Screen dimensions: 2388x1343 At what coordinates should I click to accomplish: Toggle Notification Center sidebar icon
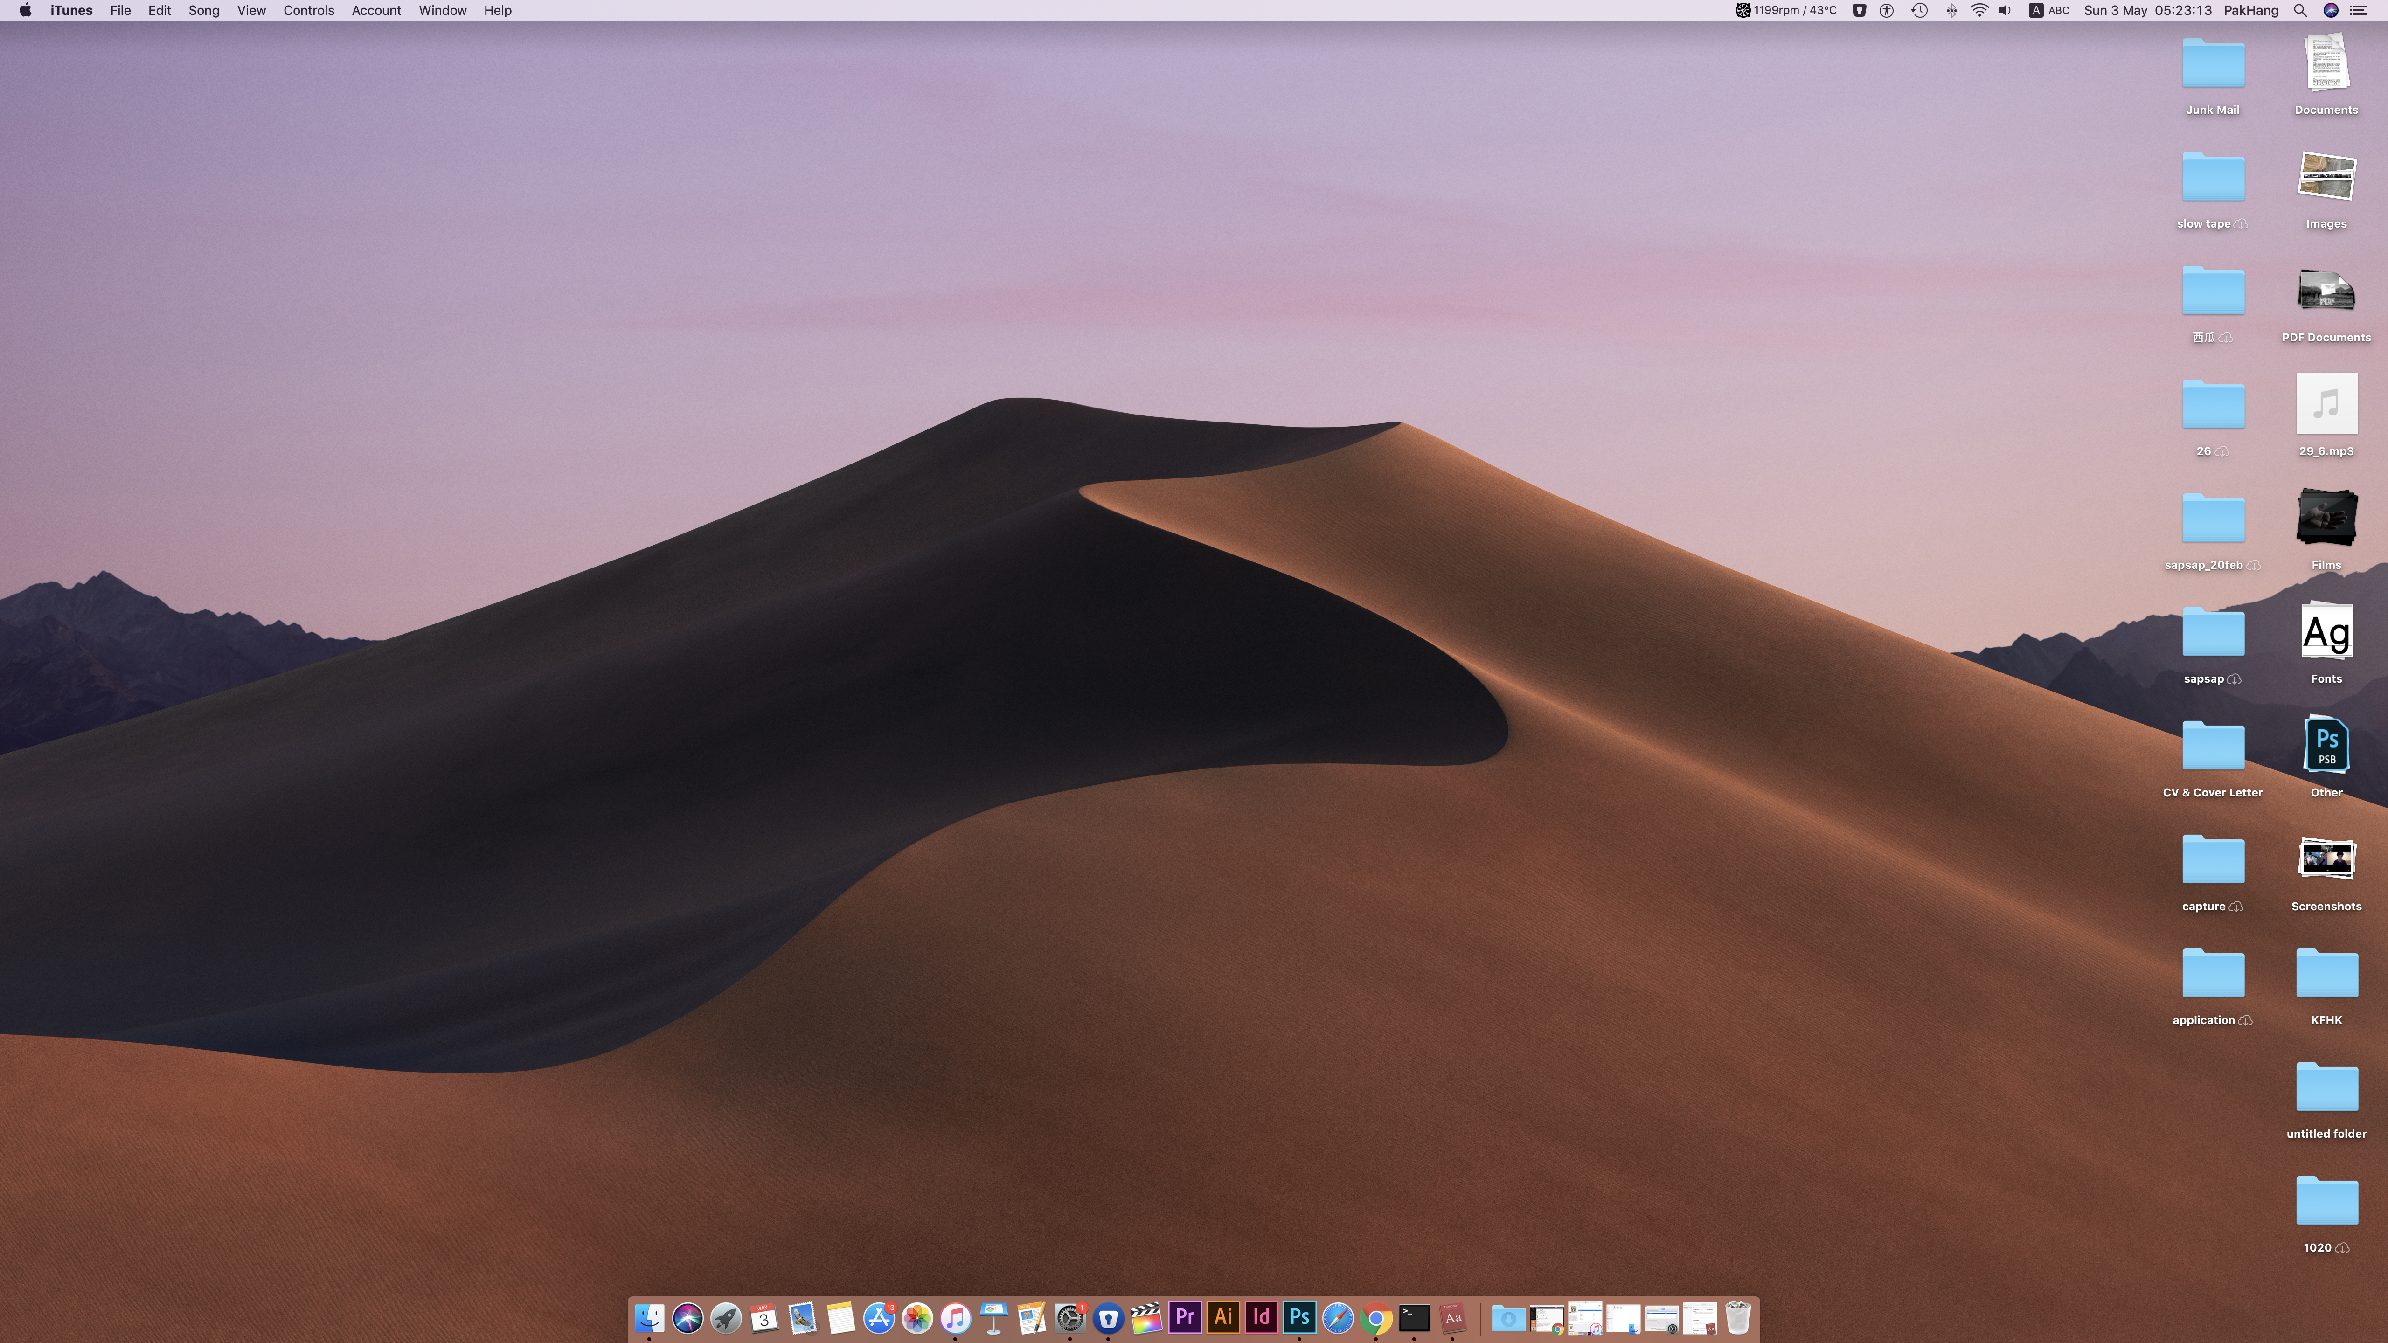(2358, 10)
